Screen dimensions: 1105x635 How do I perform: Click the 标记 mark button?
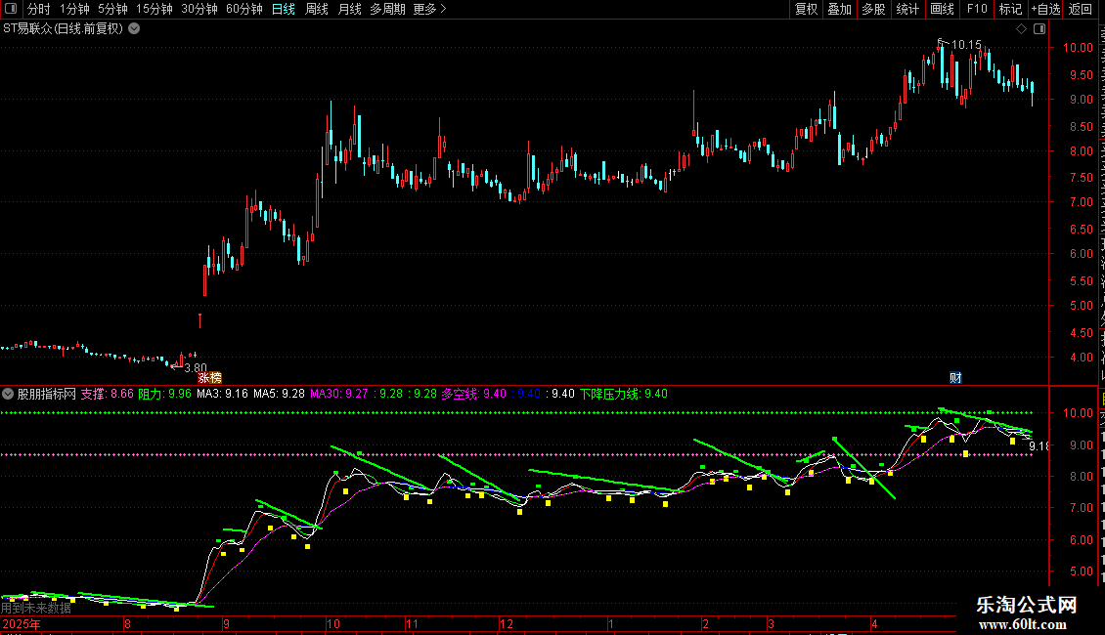pyautogui.click(x=1010, y=9)
